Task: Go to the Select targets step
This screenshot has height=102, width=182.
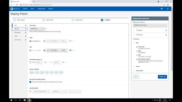Action: pyautogui.click(x=19, y=20)
